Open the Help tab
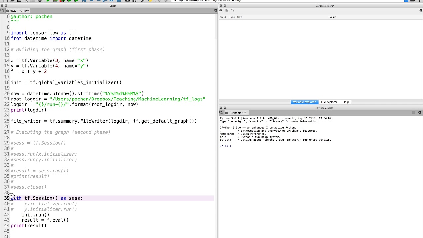 tap(346, 102)
